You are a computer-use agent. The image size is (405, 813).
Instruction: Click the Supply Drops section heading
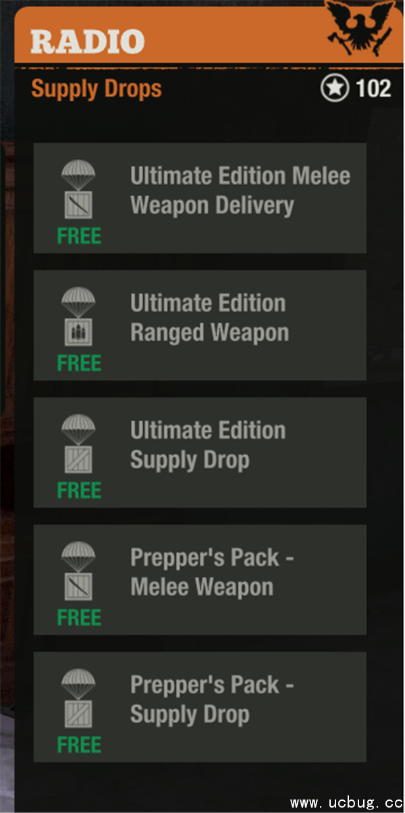(97, 89)
